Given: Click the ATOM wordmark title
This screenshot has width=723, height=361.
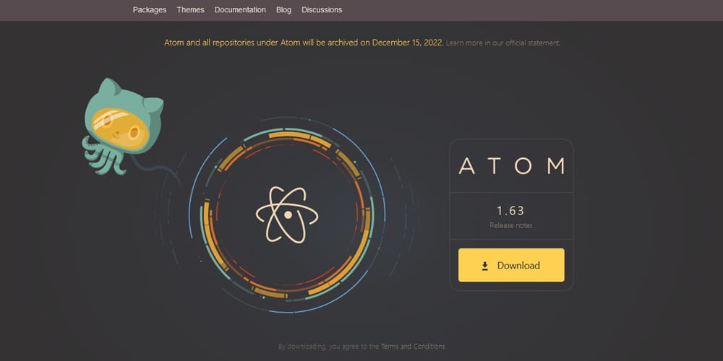Looking at the screenshot, I should pos(511,166).
